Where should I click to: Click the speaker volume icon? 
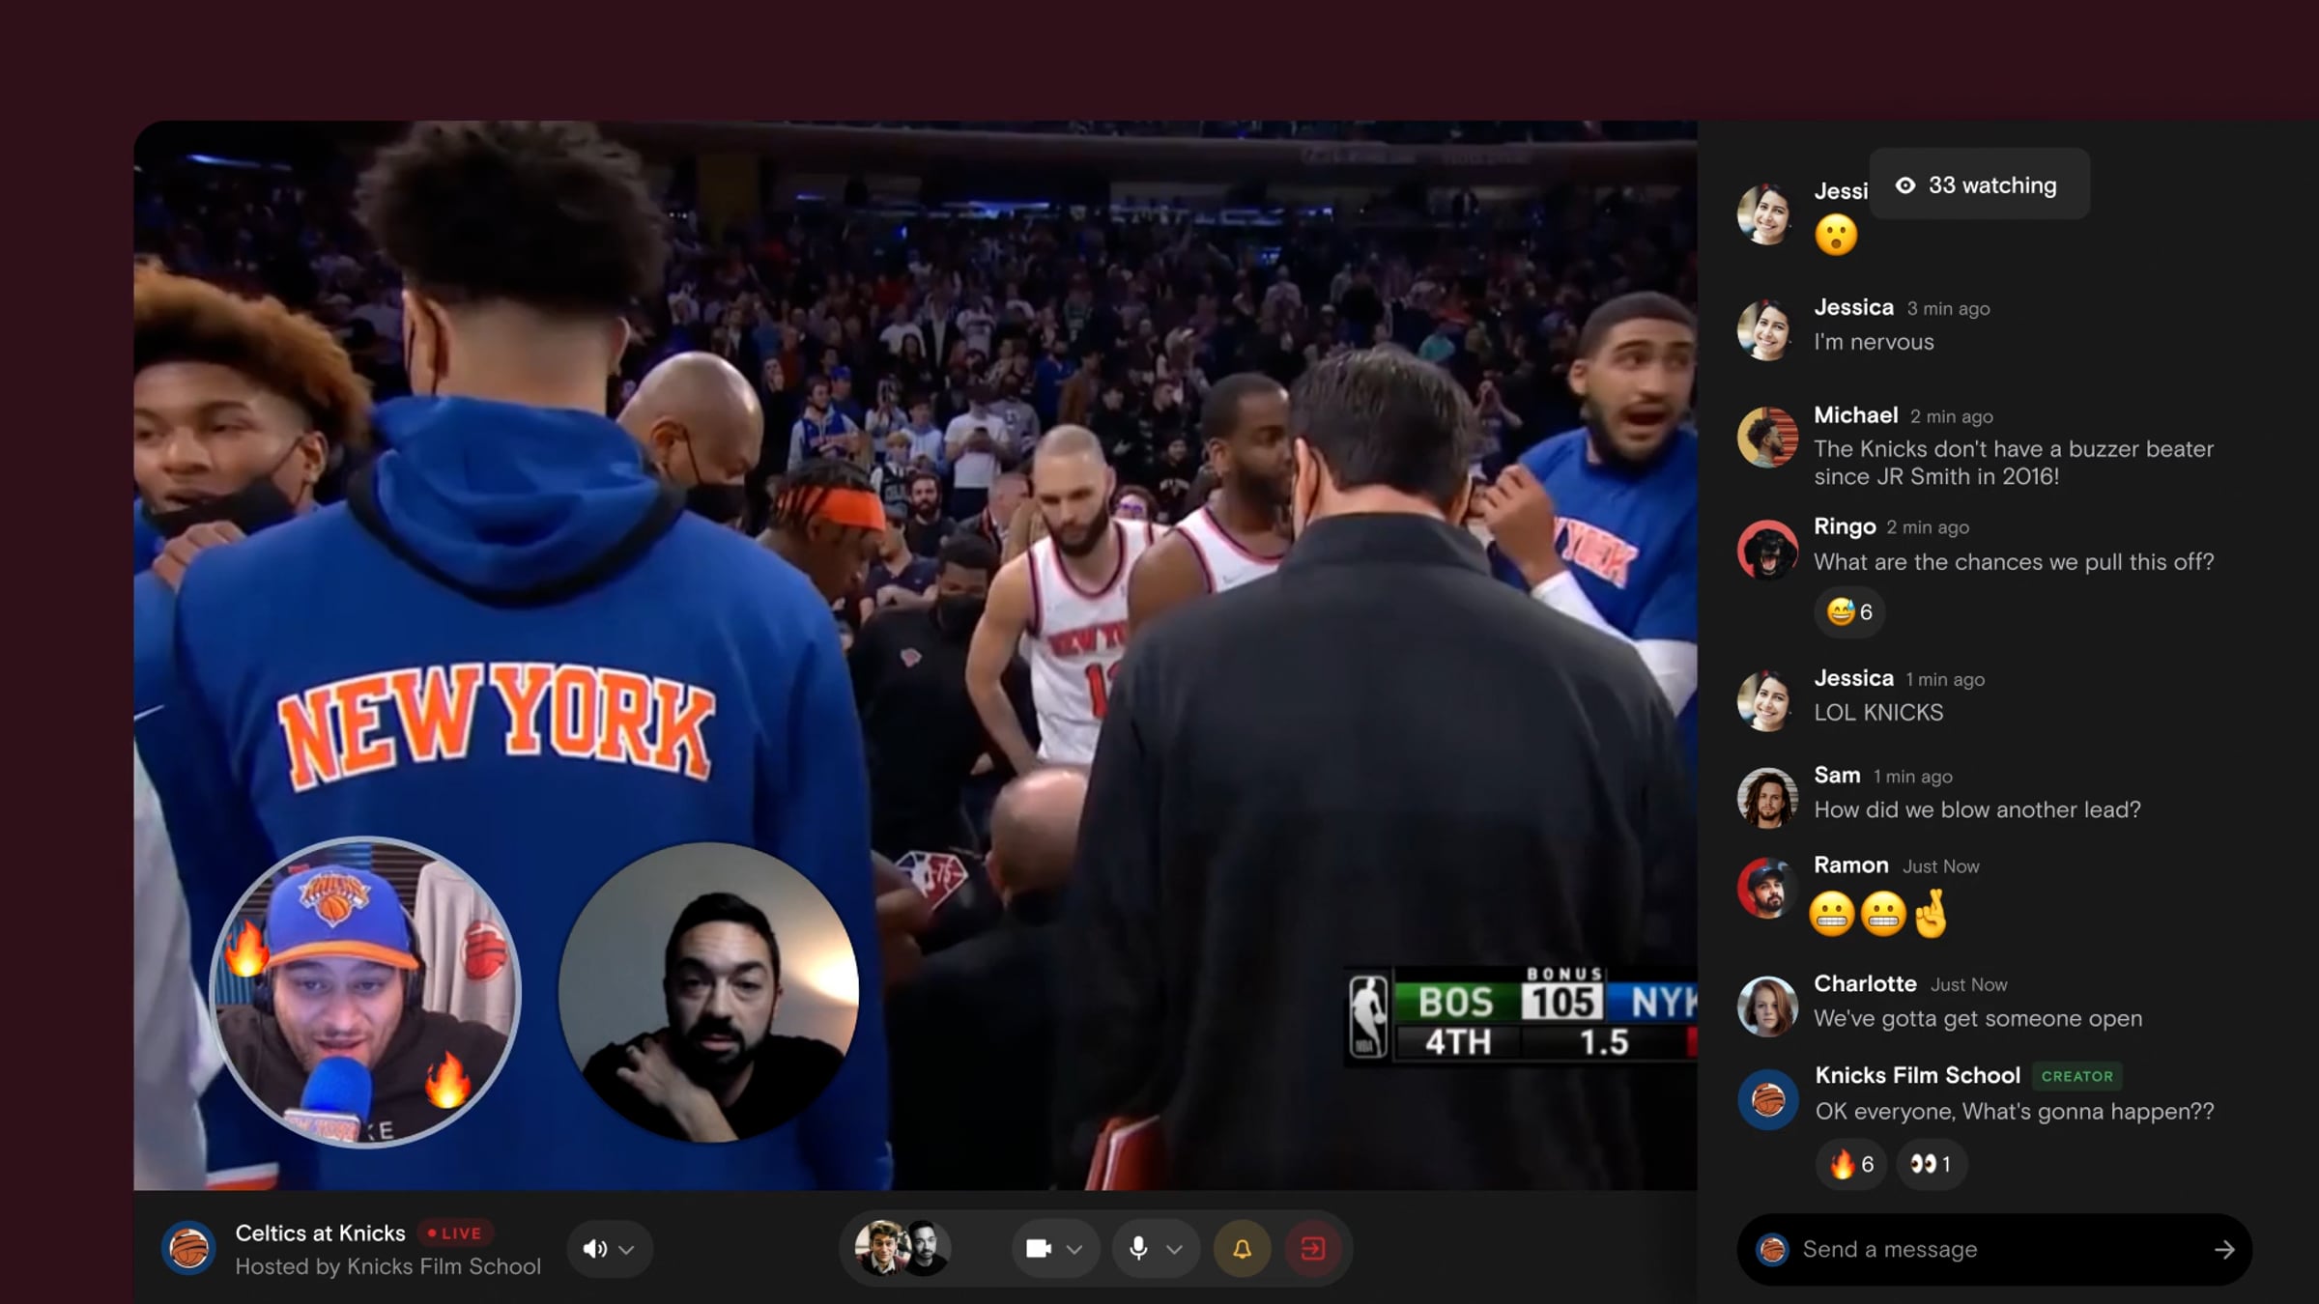[594, 1249]
